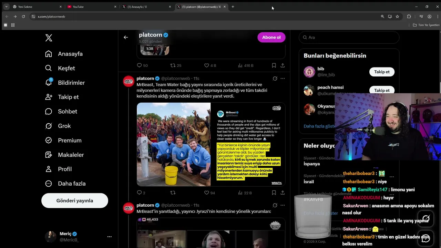Click the X logo in sidebar
This screenshot has width=441, height=248.
tap(49, 38)
